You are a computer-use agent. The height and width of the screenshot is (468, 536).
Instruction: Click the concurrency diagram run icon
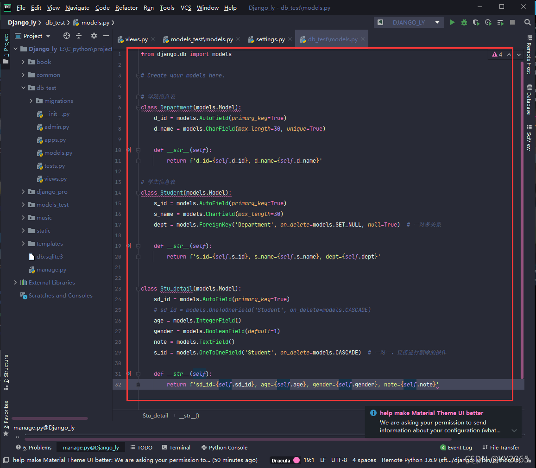pos(500,22)
